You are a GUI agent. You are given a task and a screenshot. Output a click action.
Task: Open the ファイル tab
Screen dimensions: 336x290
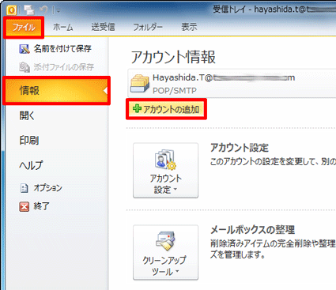click(24, 27)
